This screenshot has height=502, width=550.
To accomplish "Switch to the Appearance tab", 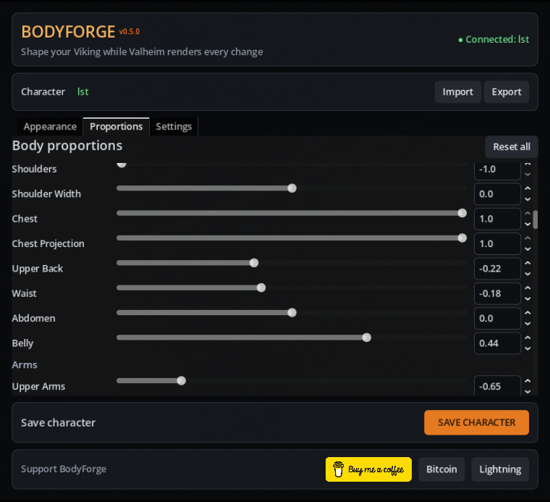I will pyautogui.click(x=50, y=126).
